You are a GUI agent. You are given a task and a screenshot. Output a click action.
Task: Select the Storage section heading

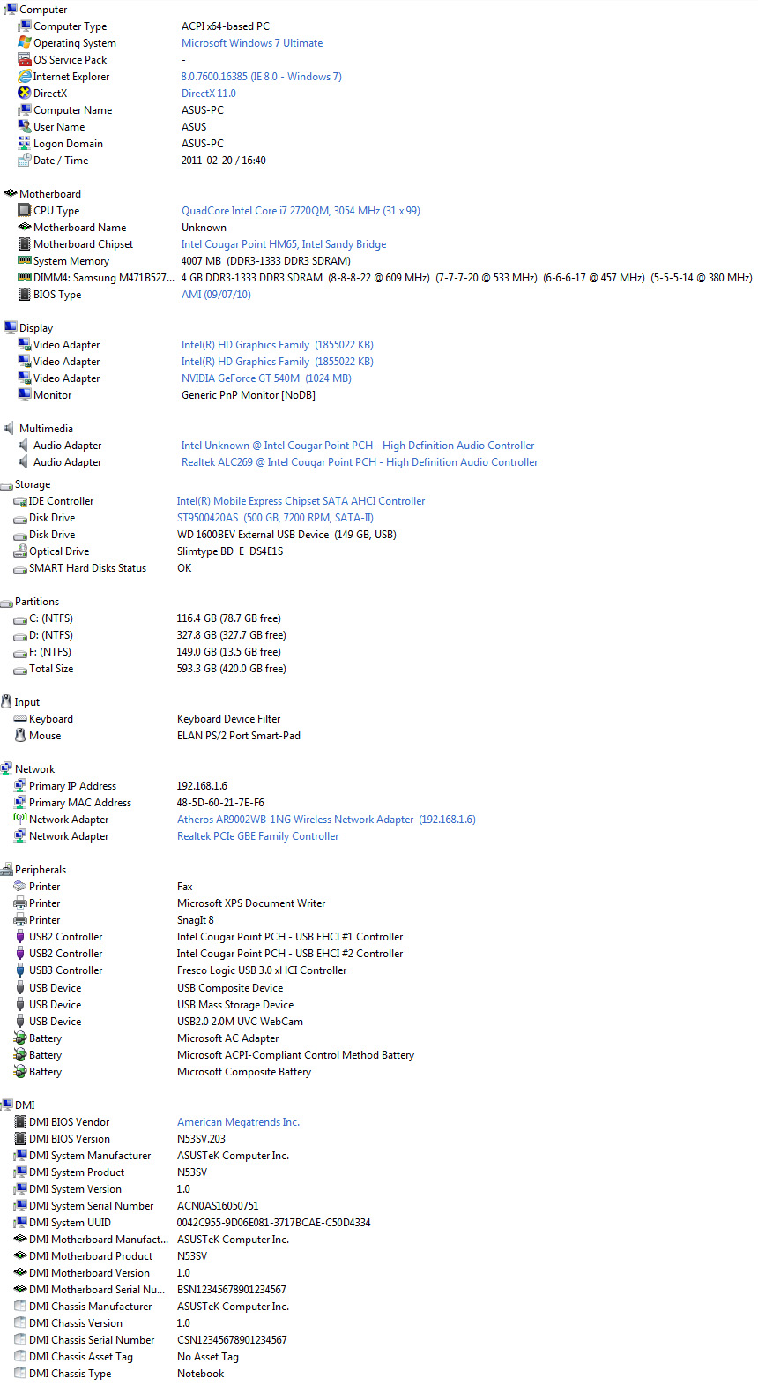(33, 483)
